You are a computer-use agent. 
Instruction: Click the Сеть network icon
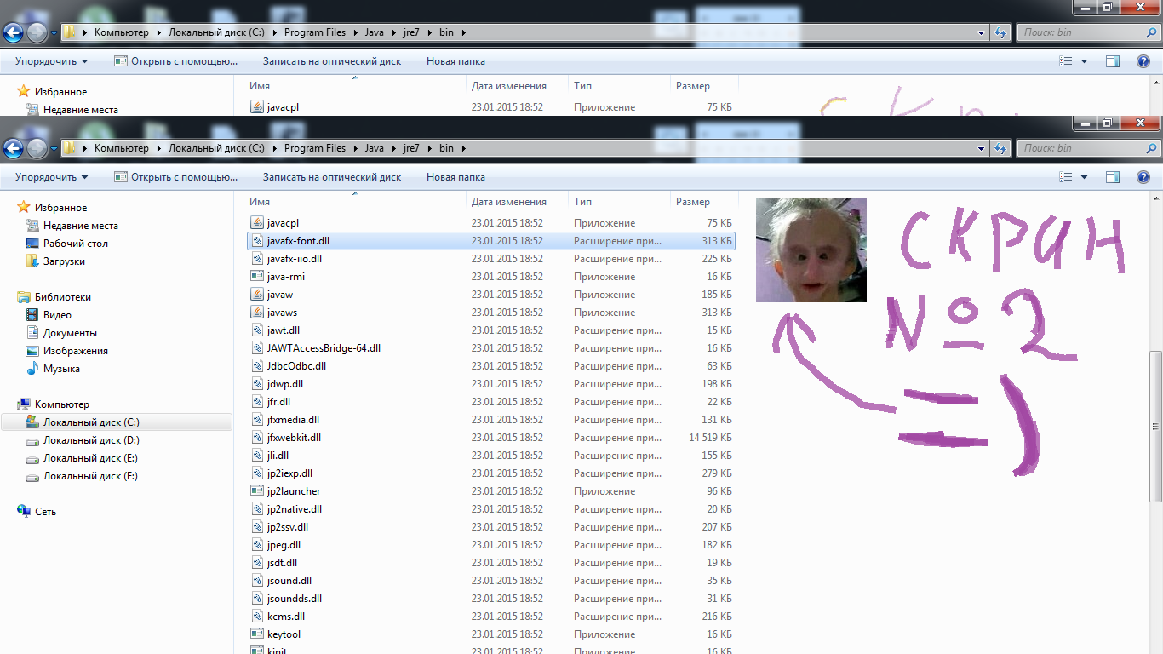pos(24,512)
